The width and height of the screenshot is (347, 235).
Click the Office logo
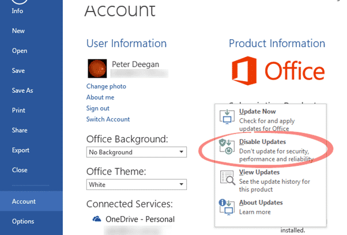pyautogui.click(x=277, y=71)
